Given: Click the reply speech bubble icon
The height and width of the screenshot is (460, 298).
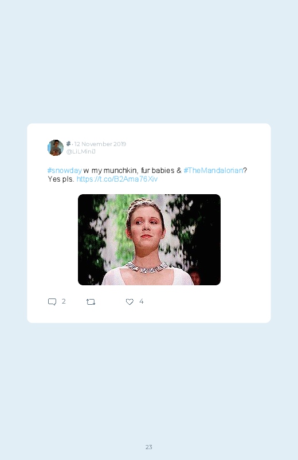Looking at the screenshot, I should pyautogui.click(x=52, y=301).
